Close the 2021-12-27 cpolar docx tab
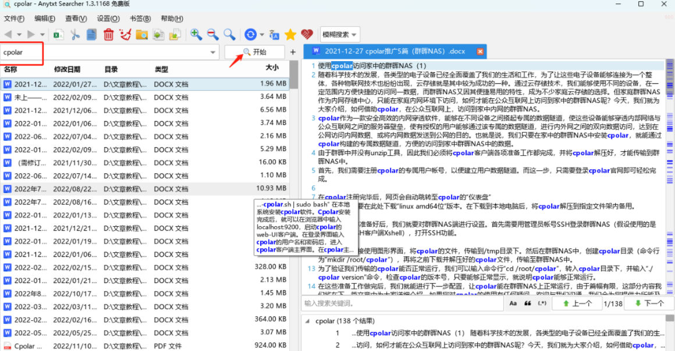This screenshot has height=351, width=675. 480,51
